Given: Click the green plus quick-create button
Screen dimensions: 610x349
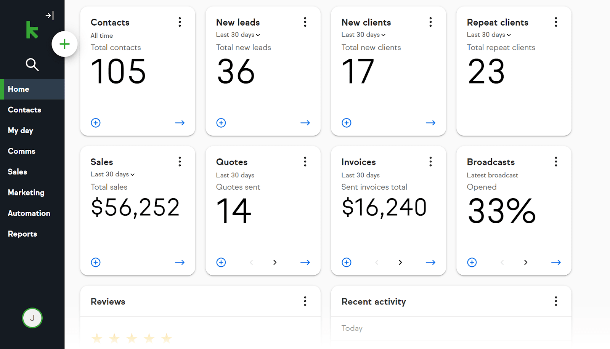Looking at the screenshot, I should (64, 44).
